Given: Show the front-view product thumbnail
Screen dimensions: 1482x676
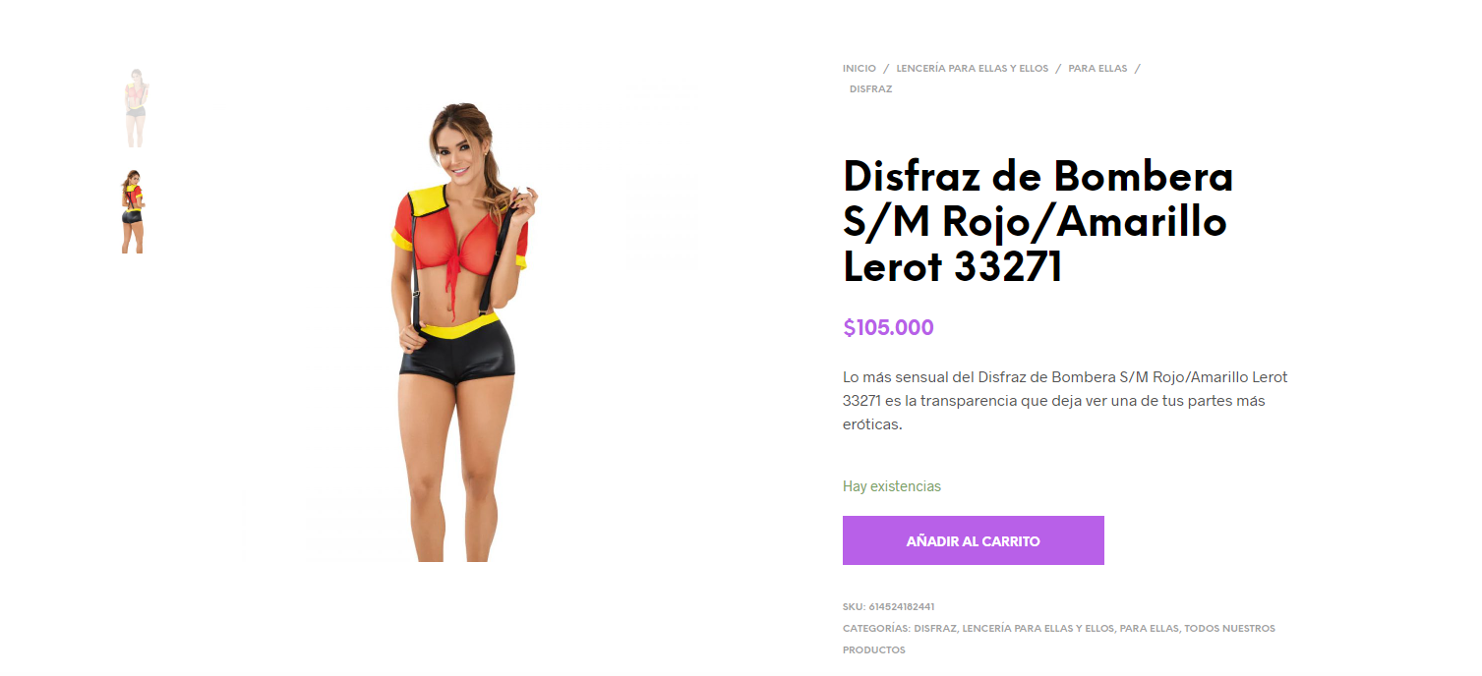Looking at the screenshot, I should pos(136,108).
